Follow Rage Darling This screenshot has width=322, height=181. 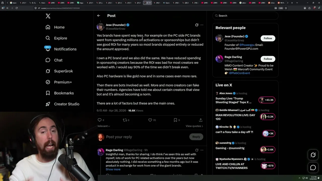pos(268,59)
